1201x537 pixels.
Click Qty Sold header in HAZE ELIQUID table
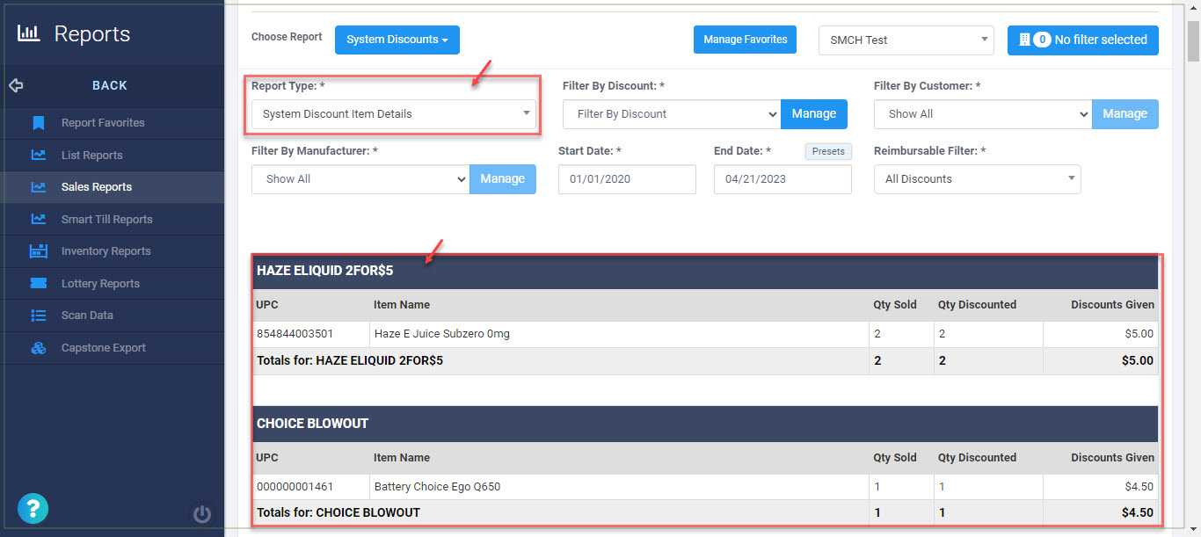[x=895, y=305]
